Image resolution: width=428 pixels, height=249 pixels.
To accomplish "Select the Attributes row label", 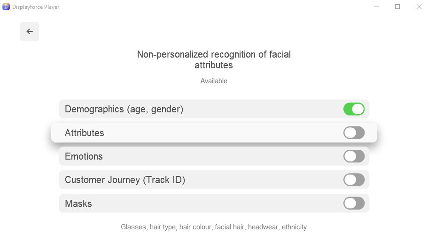I will tap(85, 133).
